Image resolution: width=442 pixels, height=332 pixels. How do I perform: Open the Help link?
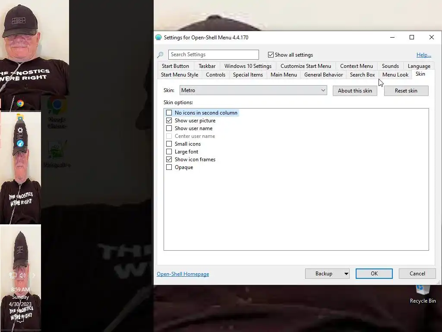click(424, 55)
